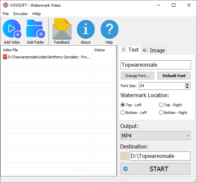Viewport: 197px width, 183px height.
Task: Switch to the Text watermark tab
Action: tap(130, 50)
